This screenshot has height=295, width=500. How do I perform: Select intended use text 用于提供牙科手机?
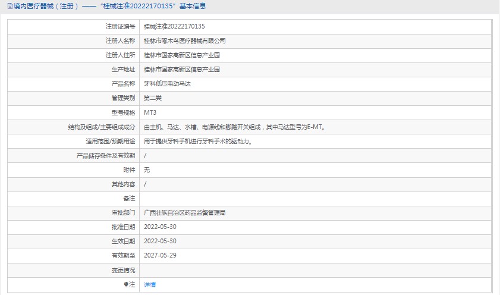pyautogui.click(x=199, y=142)
